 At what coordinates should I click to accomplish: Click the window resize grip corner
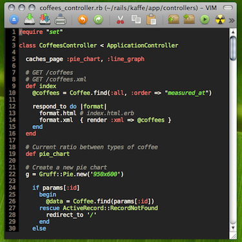233,236
